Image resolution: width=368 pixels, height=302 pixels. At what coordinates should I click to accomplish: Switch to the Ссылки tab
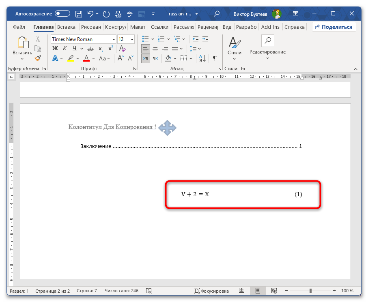[159, 27]
